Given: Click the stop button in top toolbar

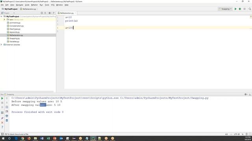Looking at the screenshot, I should point(245,9).
